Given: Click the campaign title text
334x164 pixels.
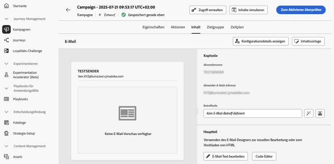Looking at the screenshot, I should coord(116,7).
